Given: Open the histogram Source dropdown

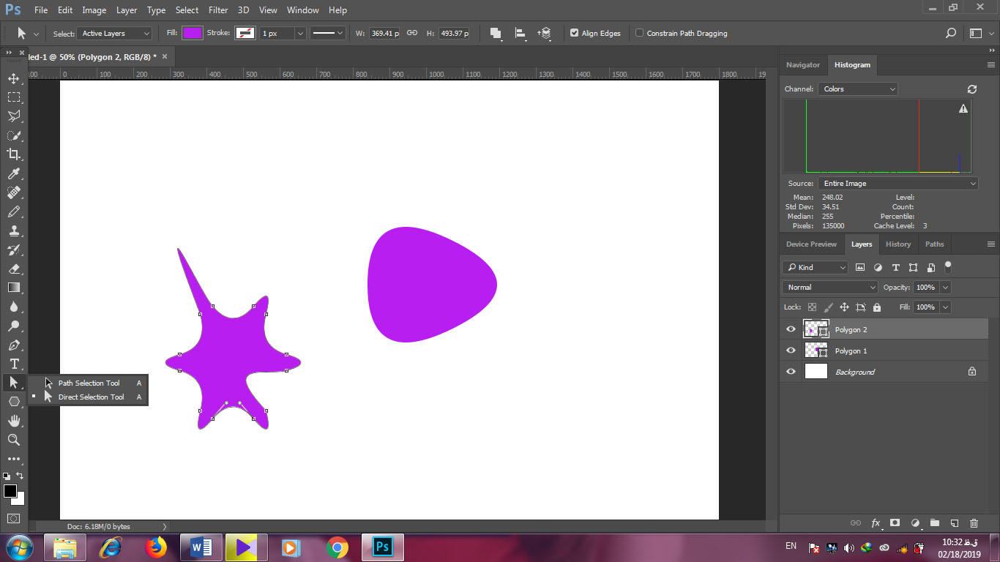Looking at the screenshot, I should click(898, 184).
